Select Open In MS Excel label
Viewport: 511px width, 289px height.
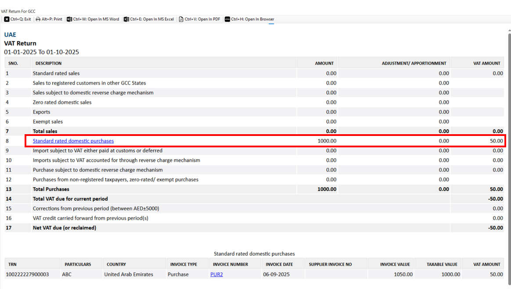click(x=152, y=19)
